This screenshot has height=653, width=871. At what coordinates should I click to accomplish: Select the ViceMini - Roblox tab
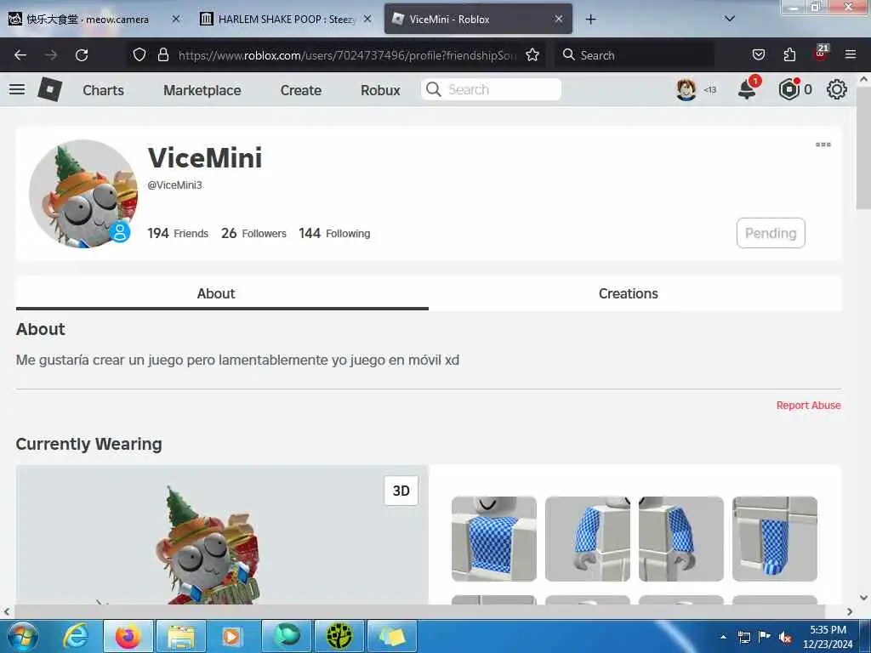pos(478,20)
